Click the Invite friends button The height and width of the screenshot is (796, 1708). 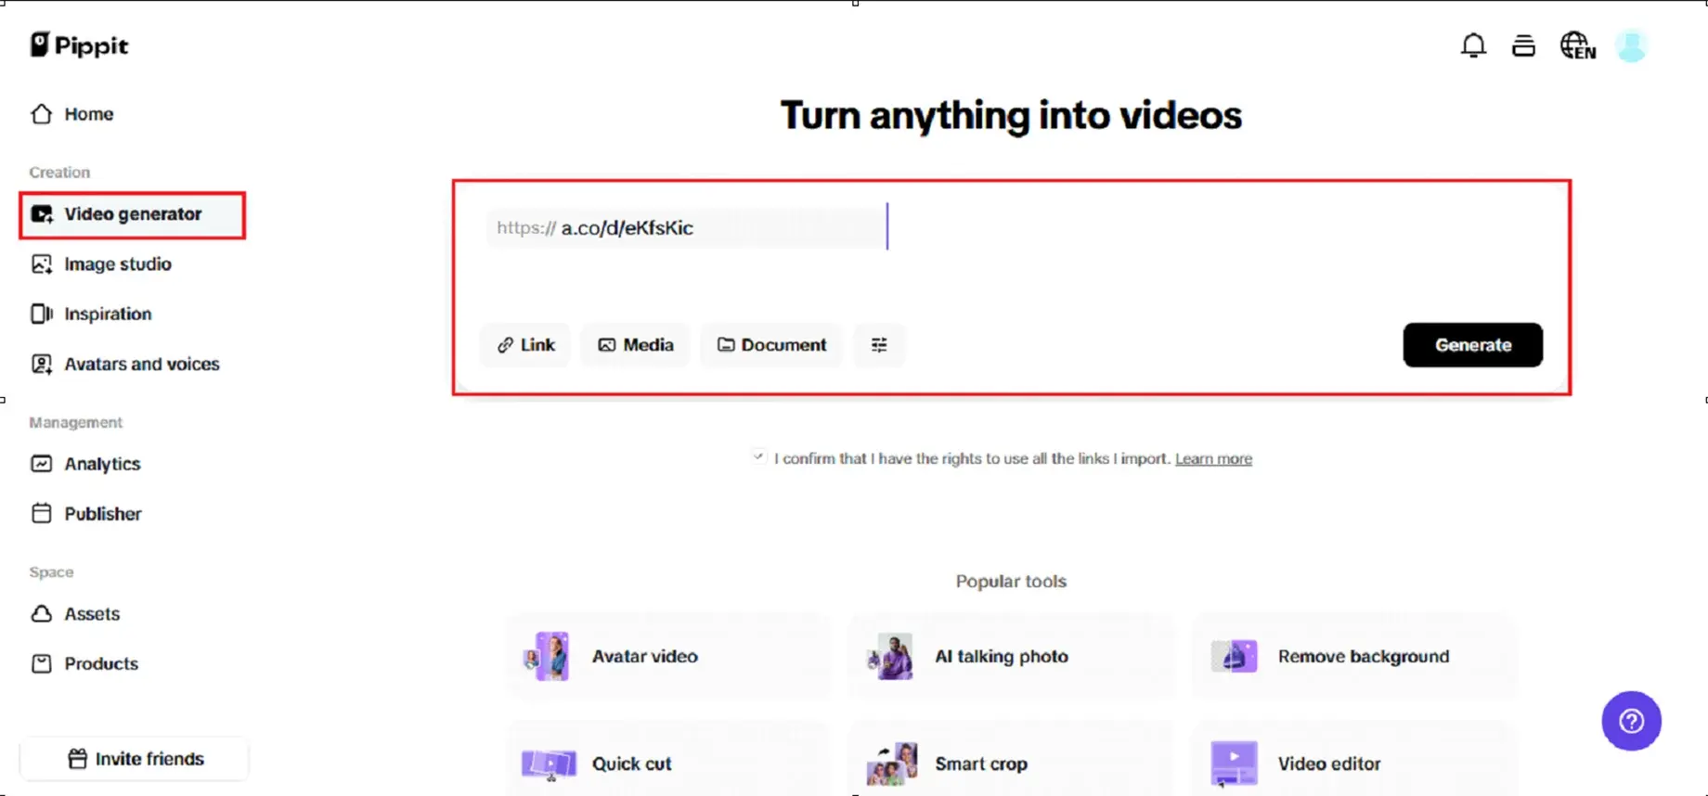coord(135,759)
